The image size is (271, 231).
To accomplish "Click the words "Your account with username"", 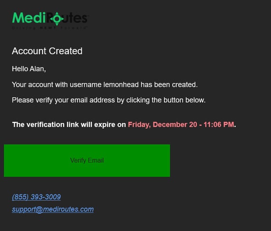I will pos(57,85).
